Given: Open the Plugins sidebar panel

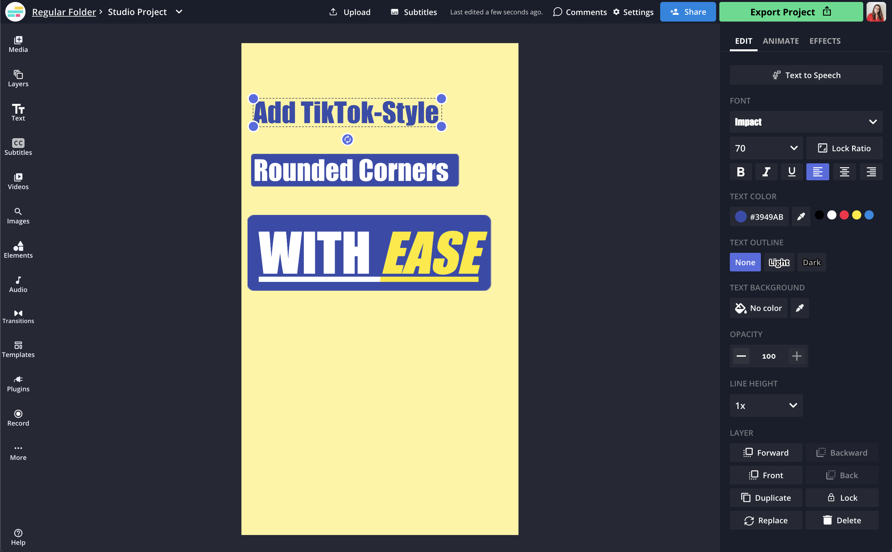Looking at the screenshot, I should tap(18, 383).
